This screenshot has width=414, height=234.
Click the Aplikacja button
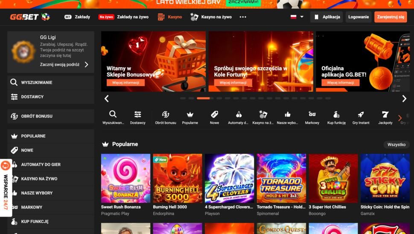coord(327,17)
